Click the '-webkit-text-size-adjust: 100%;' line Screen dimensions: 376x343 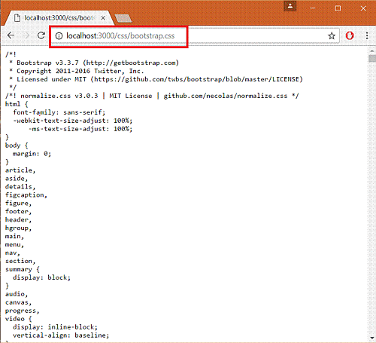tap(73, 121)
